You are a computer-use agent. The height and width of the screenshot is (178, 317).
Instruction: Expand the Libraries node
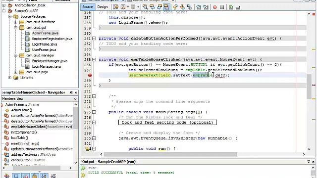pyautogui.click(x=10, y=78)
